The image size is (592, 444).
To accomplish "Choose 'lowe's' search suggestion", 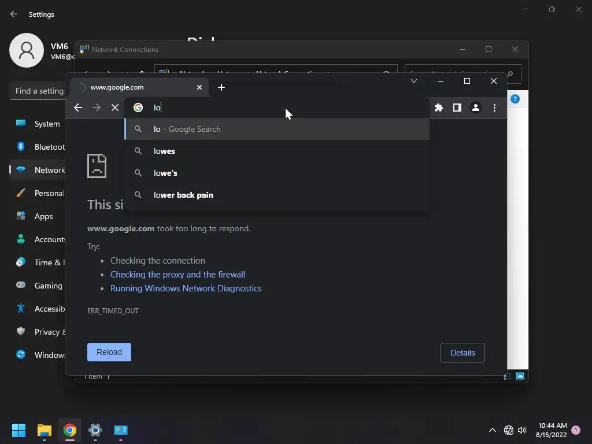I will coord(277,173).
